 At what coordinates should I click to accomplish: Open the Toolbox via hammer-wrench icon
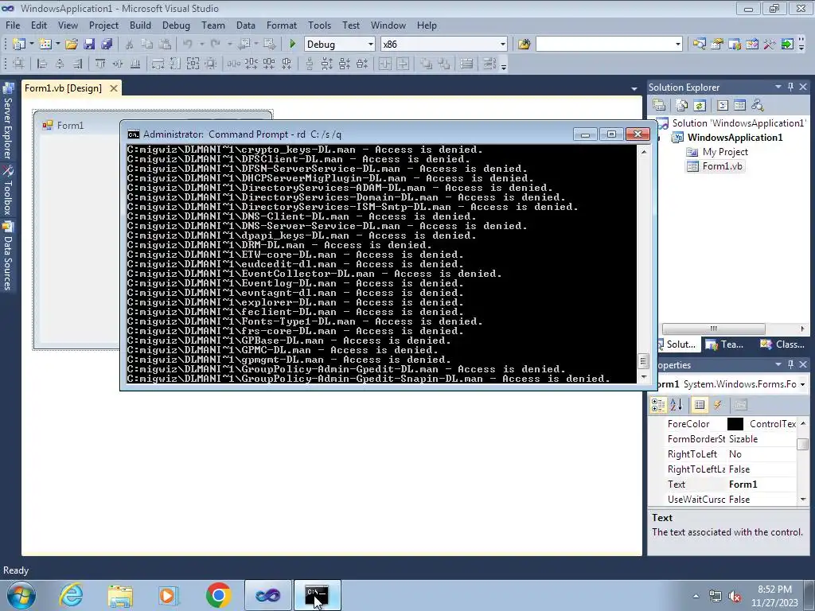[770, 45]
